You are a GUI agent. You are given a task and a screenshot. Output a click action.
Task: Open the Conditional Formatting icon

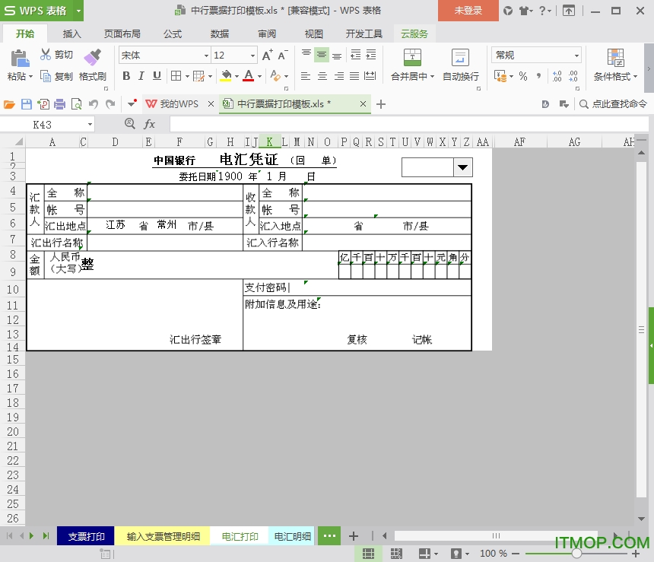pos(616,57)
